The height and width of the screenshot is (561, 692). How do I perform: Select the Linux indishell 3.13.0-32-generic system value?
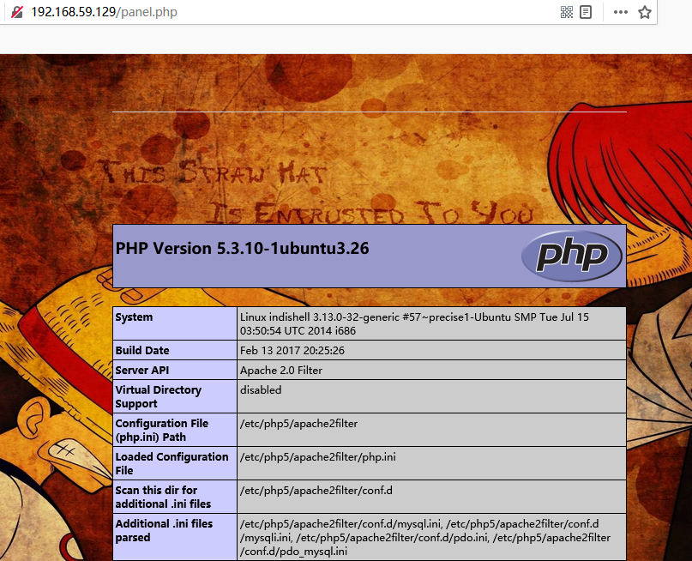(x=414, y=323)
